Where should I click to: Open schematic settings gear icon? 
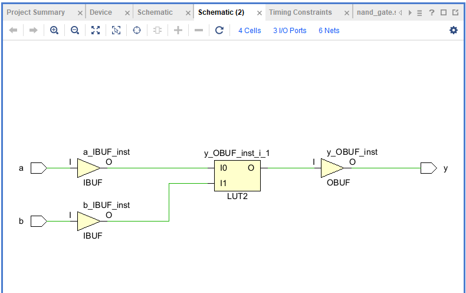453,30
